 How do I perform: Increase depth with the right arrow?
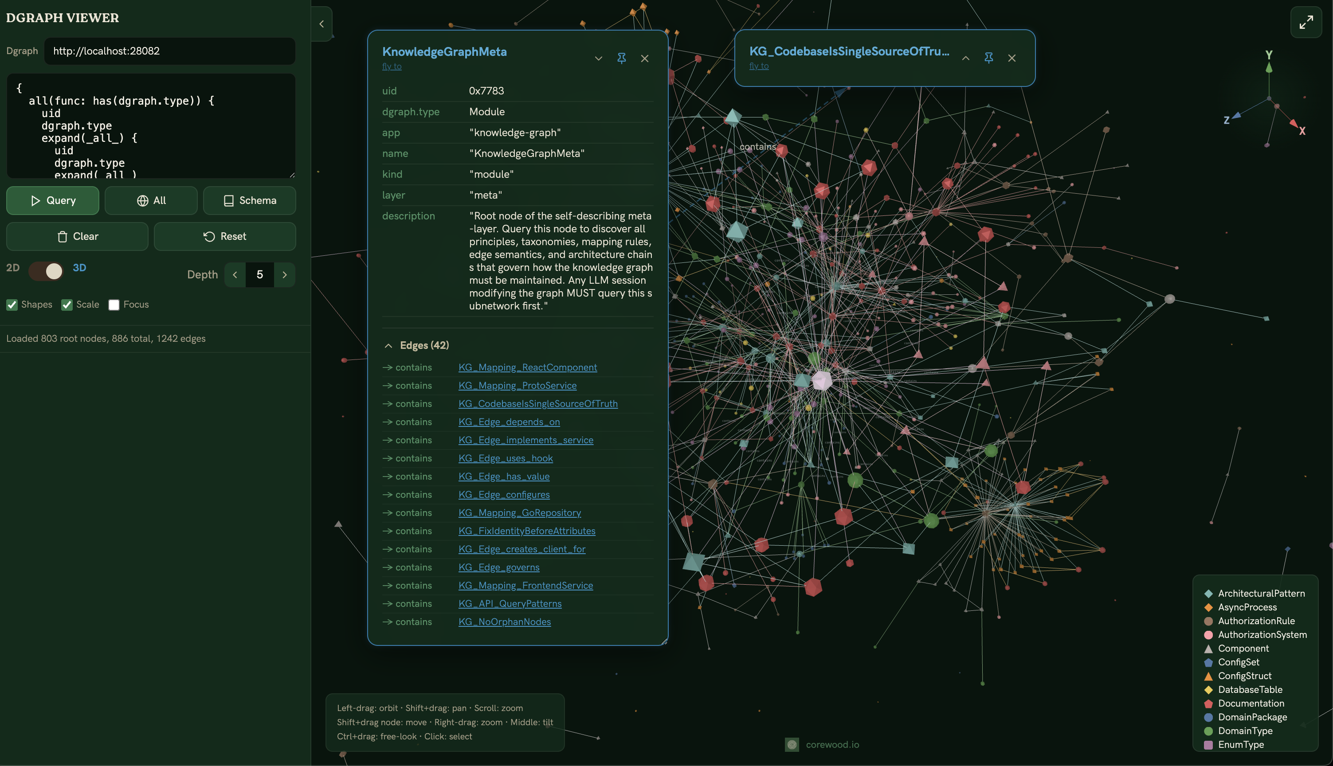[285, 275]
